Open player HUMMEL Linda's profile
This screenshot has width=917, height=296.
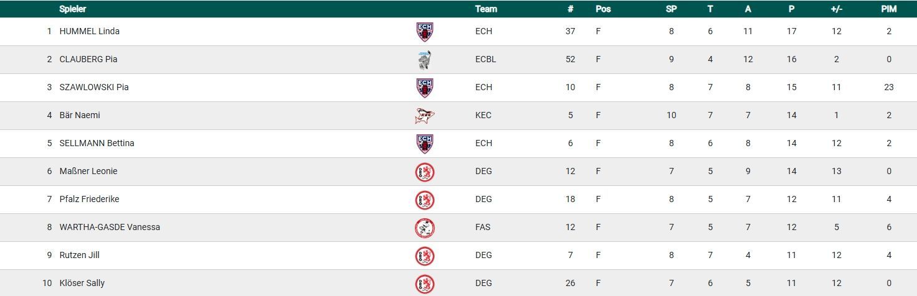coord(89,31)
